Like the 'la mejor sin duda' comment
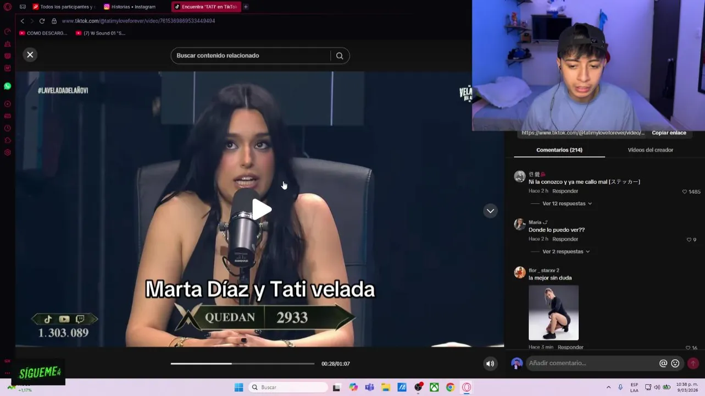The width and height of the screenshot is (705, 396). point(688,348)
